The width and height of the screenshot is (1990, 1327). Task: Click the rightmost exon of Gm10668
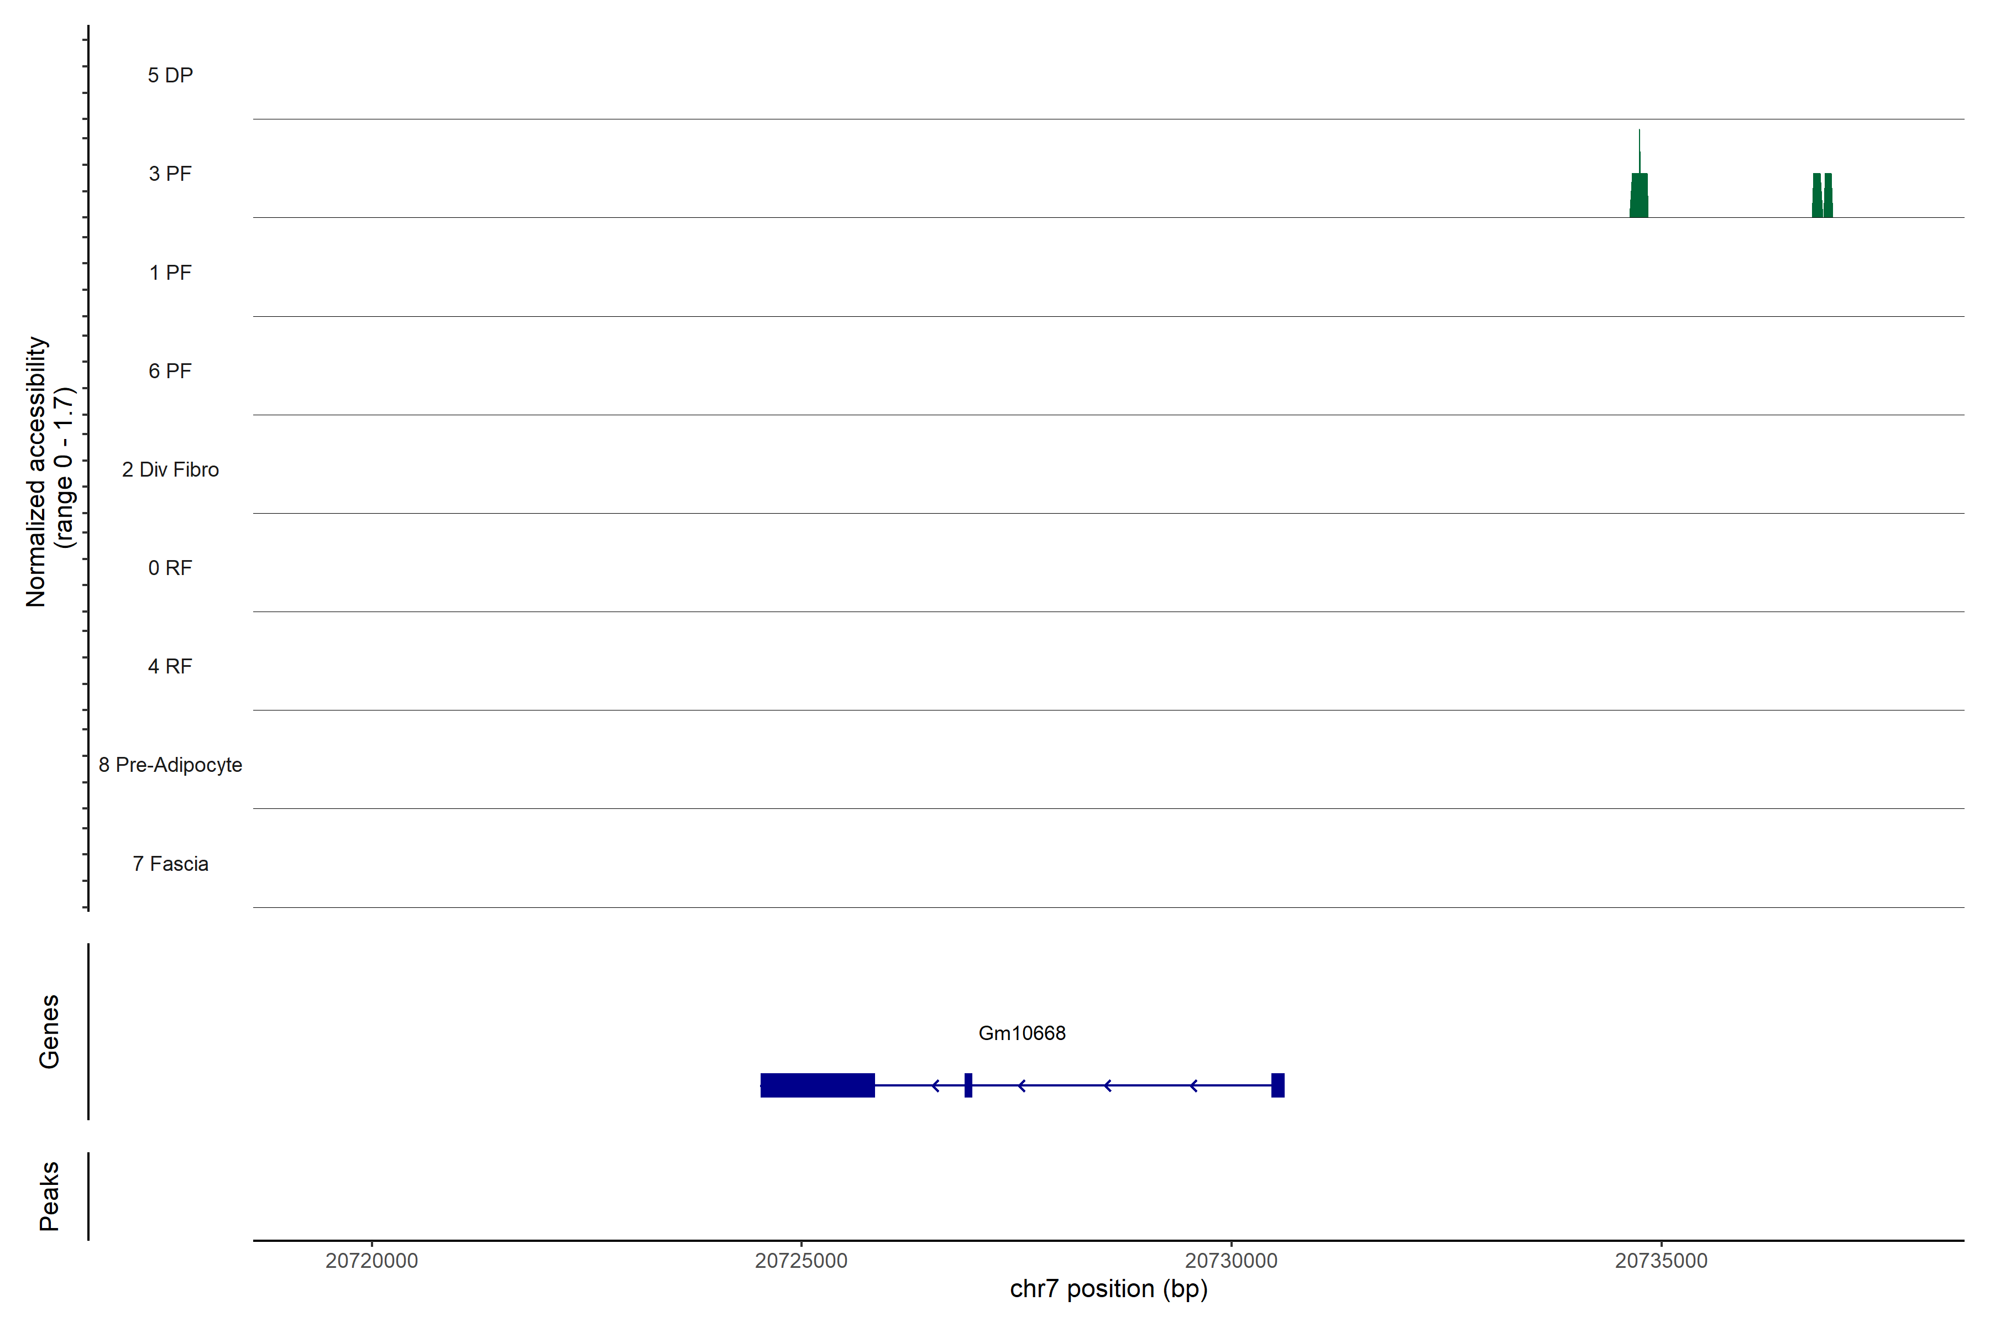pos(1277,1085)
